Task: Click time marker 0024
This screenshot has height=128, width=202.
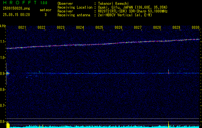Action: click(x=80, y=28)
